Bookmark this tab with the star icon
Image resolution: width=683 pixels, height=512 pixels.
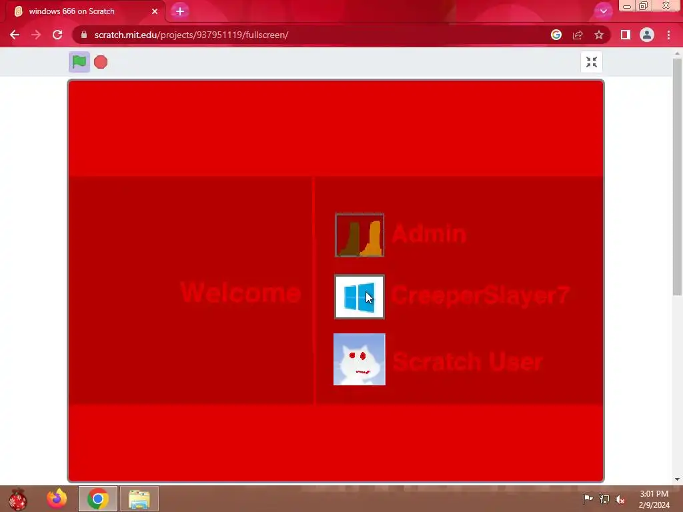pos(599,35)
